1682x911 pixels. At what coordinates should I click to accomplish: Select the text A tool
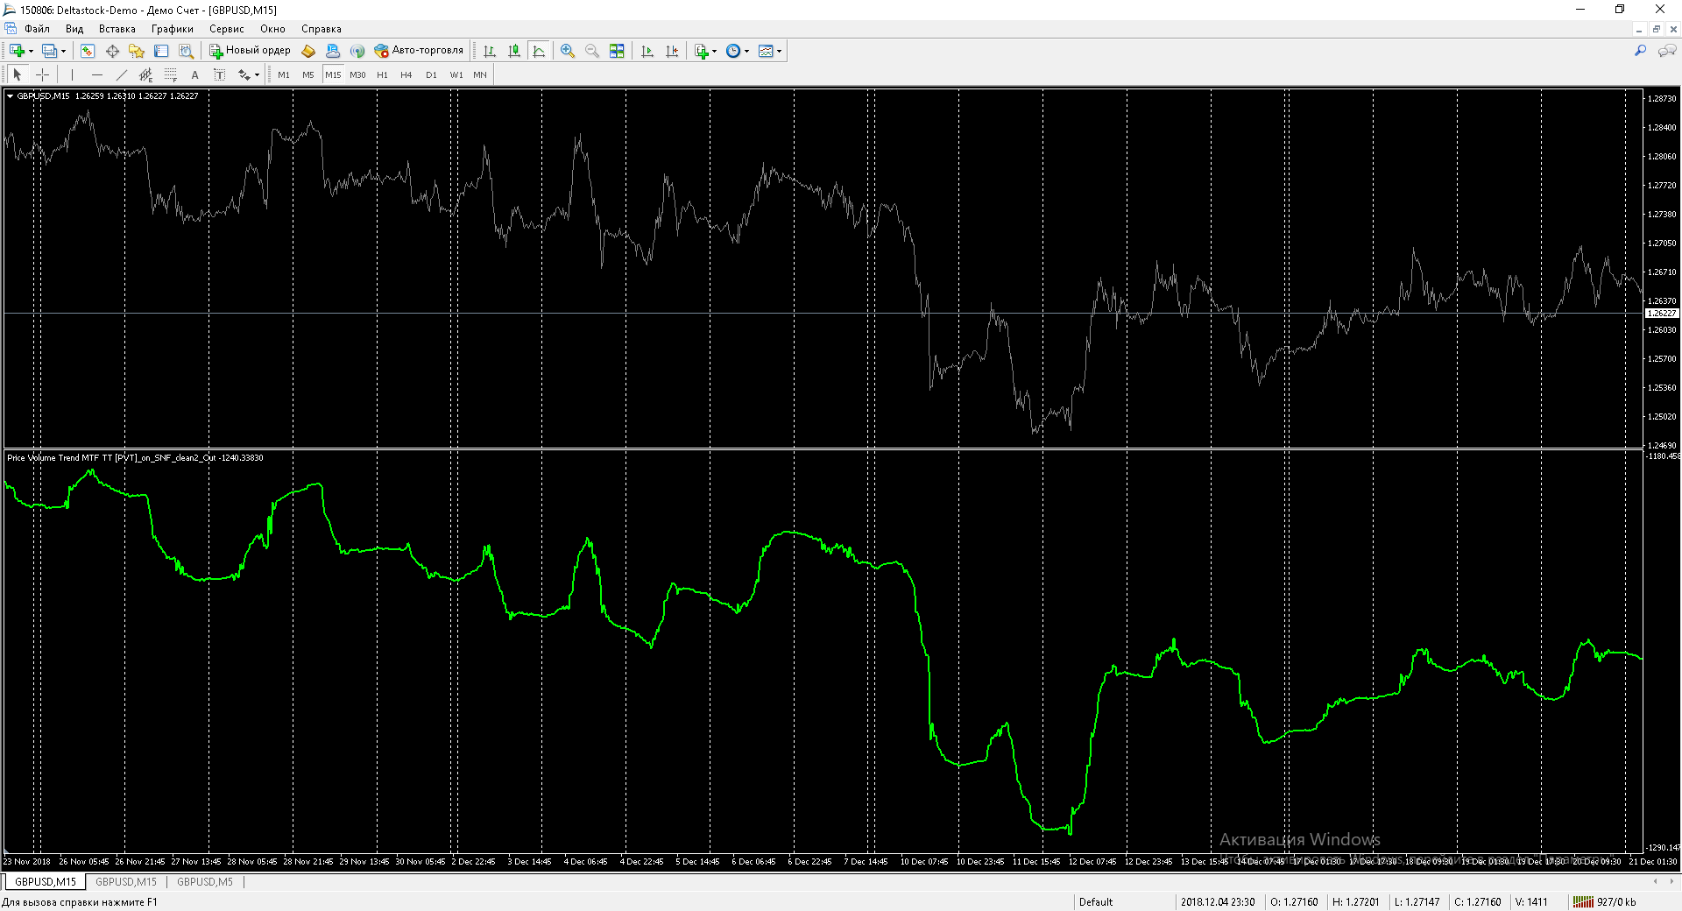tap(194, 74)
